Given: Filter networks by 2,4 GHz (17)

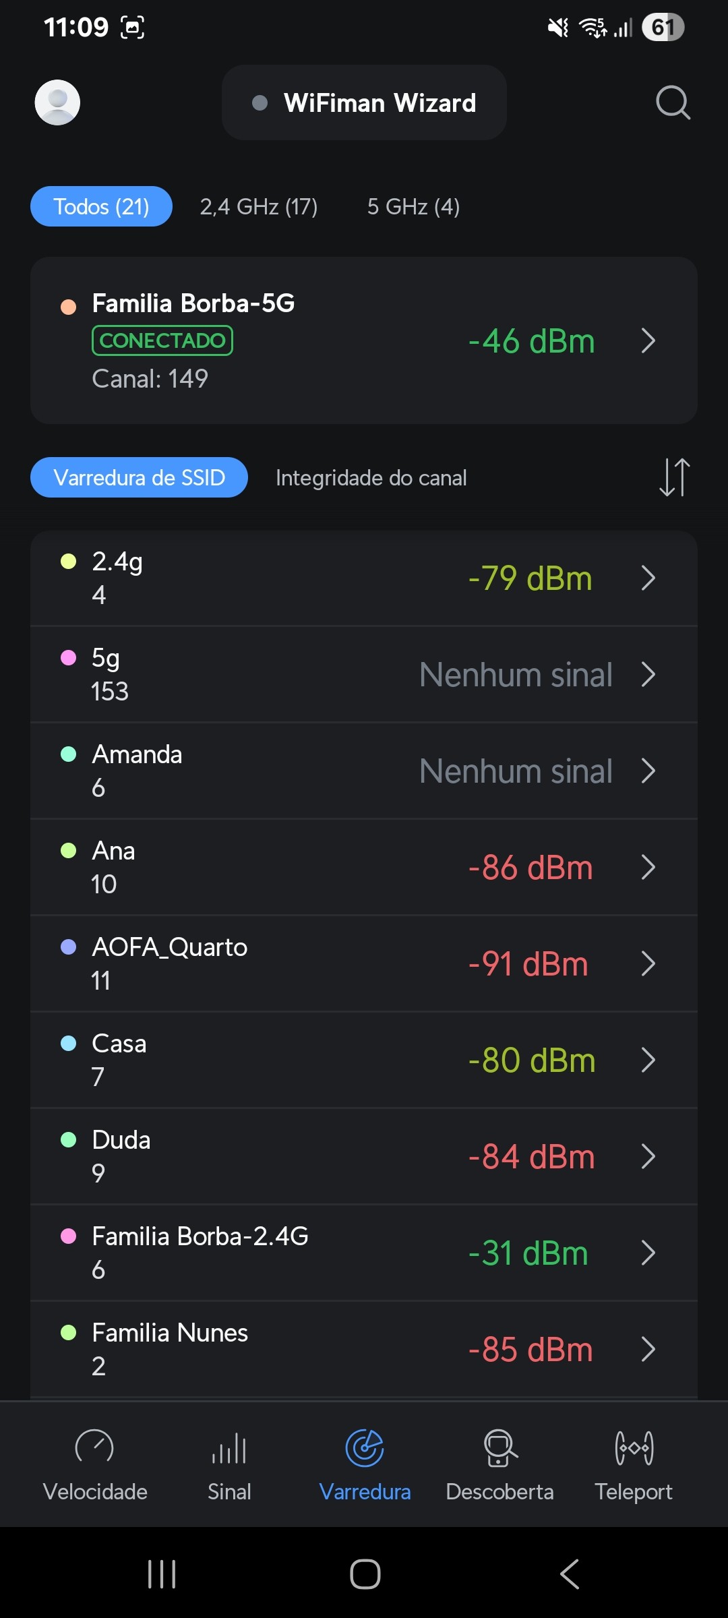Looking at the screenshot, I should (x=258, y=206).
